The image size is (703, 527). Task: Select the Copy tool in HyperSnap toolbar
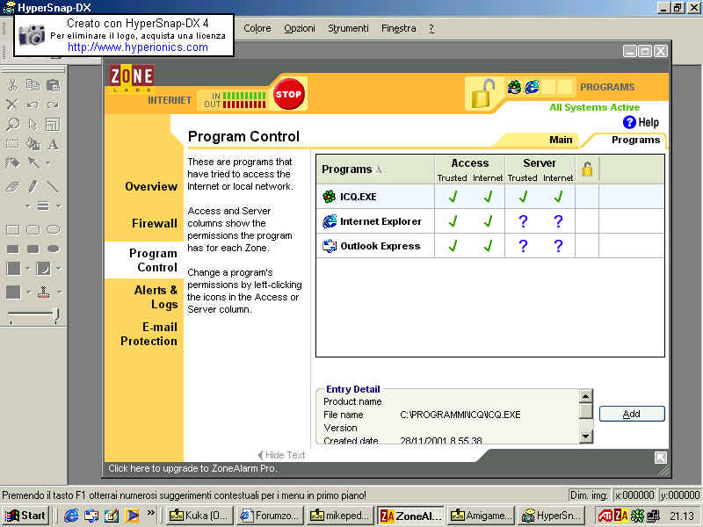point(33,84)
